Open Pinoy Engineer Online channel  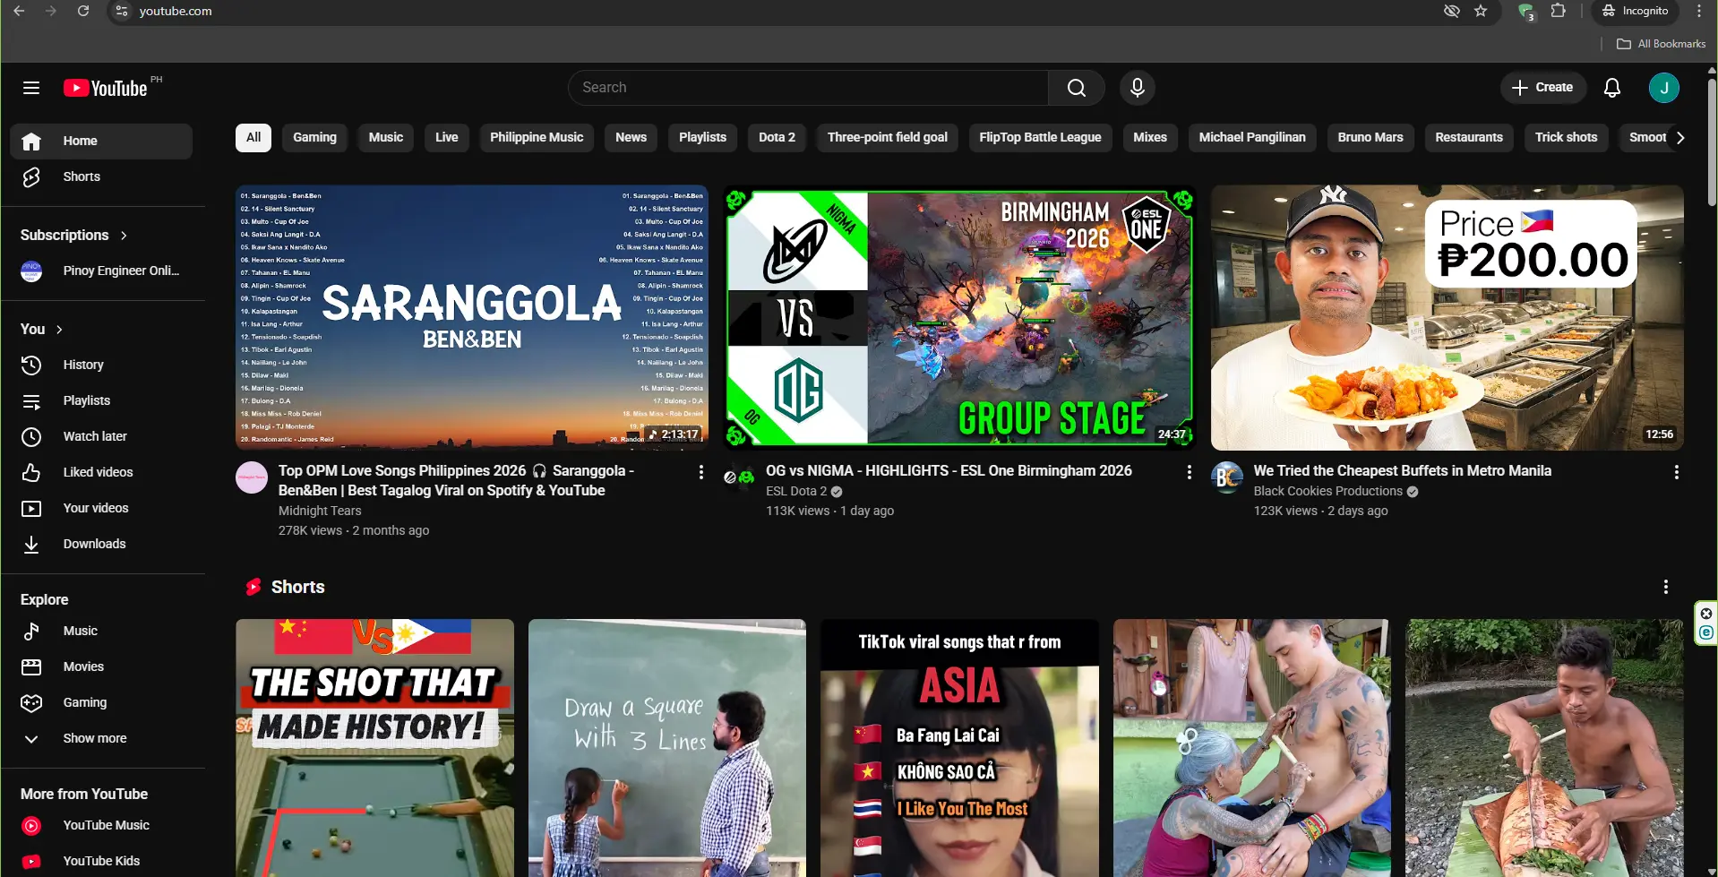[101, 271]
